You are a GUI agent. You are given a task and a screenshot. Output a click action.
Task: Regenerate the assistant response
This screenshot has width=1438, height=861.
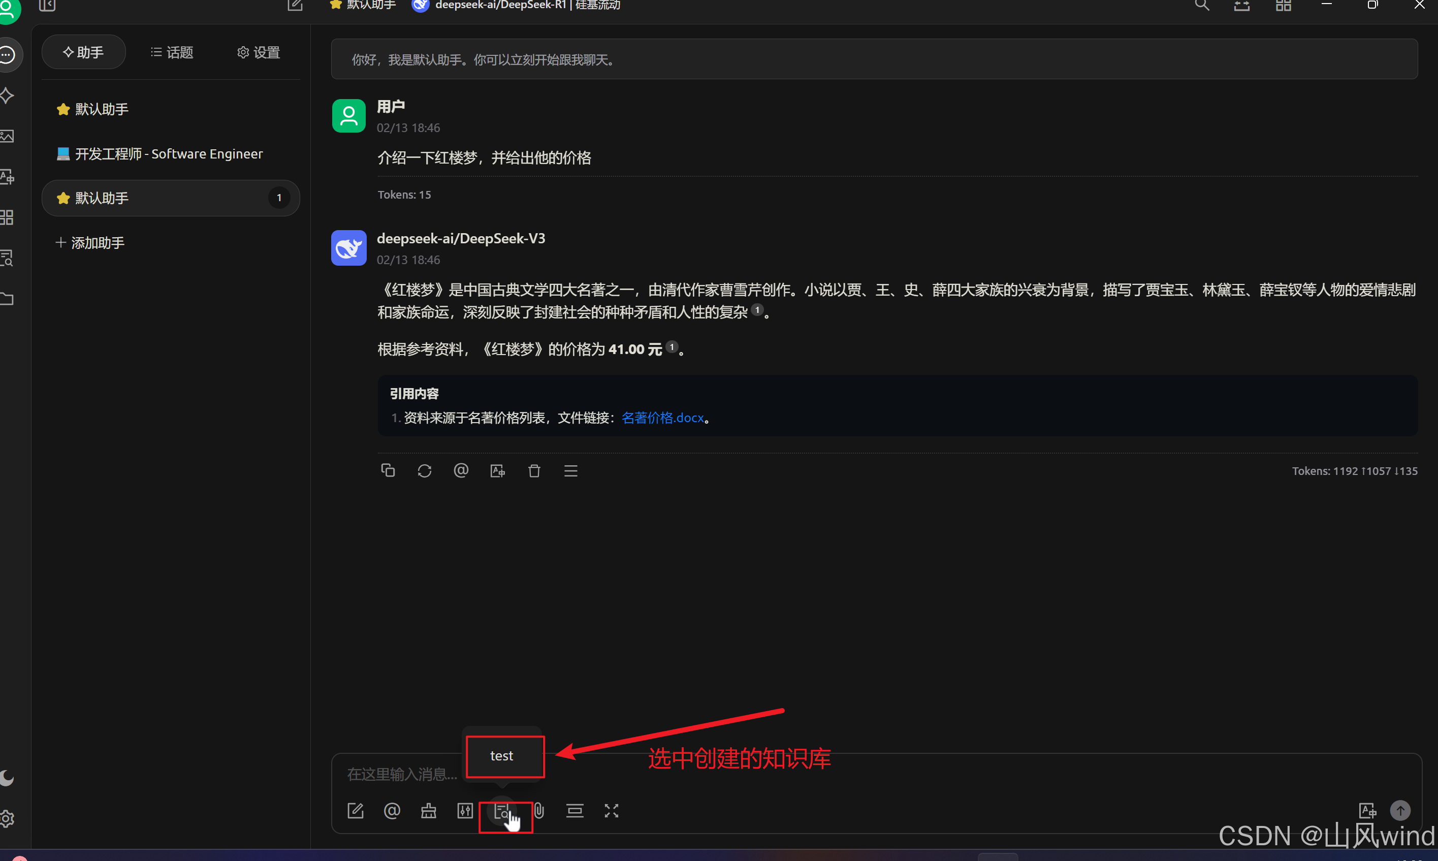point(424,470)
